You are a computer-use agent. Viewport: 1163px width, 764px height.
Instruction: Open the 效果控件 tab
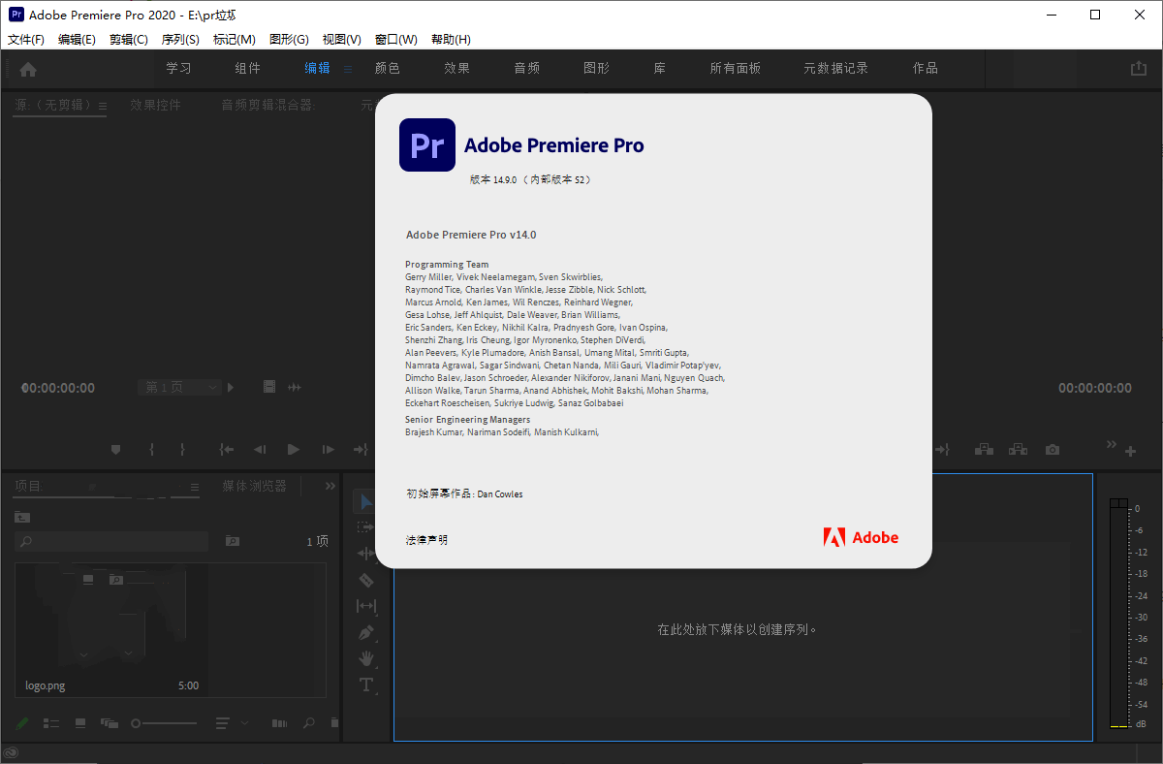pos(156,105)
